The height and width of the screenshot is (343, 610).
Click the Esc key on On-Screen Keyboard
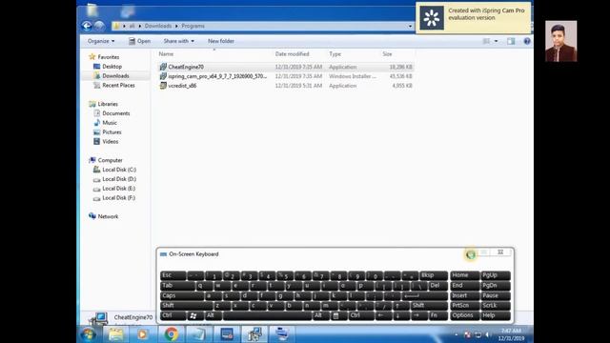tap(173, 275)
